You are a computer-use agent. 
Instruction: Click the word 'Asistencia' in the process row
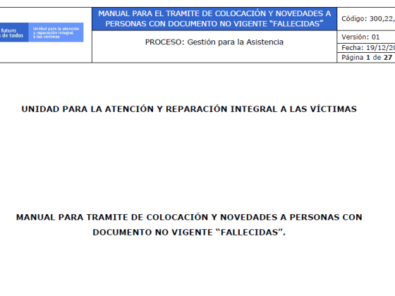(265, 42)
